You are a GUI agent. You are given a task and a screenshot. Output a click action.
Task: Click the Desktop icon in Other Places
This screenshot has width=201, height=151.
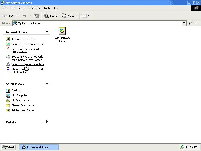8,91
